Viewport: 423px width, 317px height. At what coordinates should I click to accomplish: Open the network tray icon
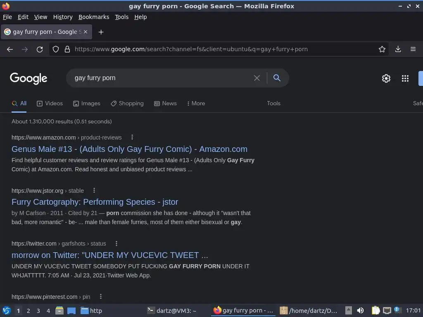pos(387,311)
